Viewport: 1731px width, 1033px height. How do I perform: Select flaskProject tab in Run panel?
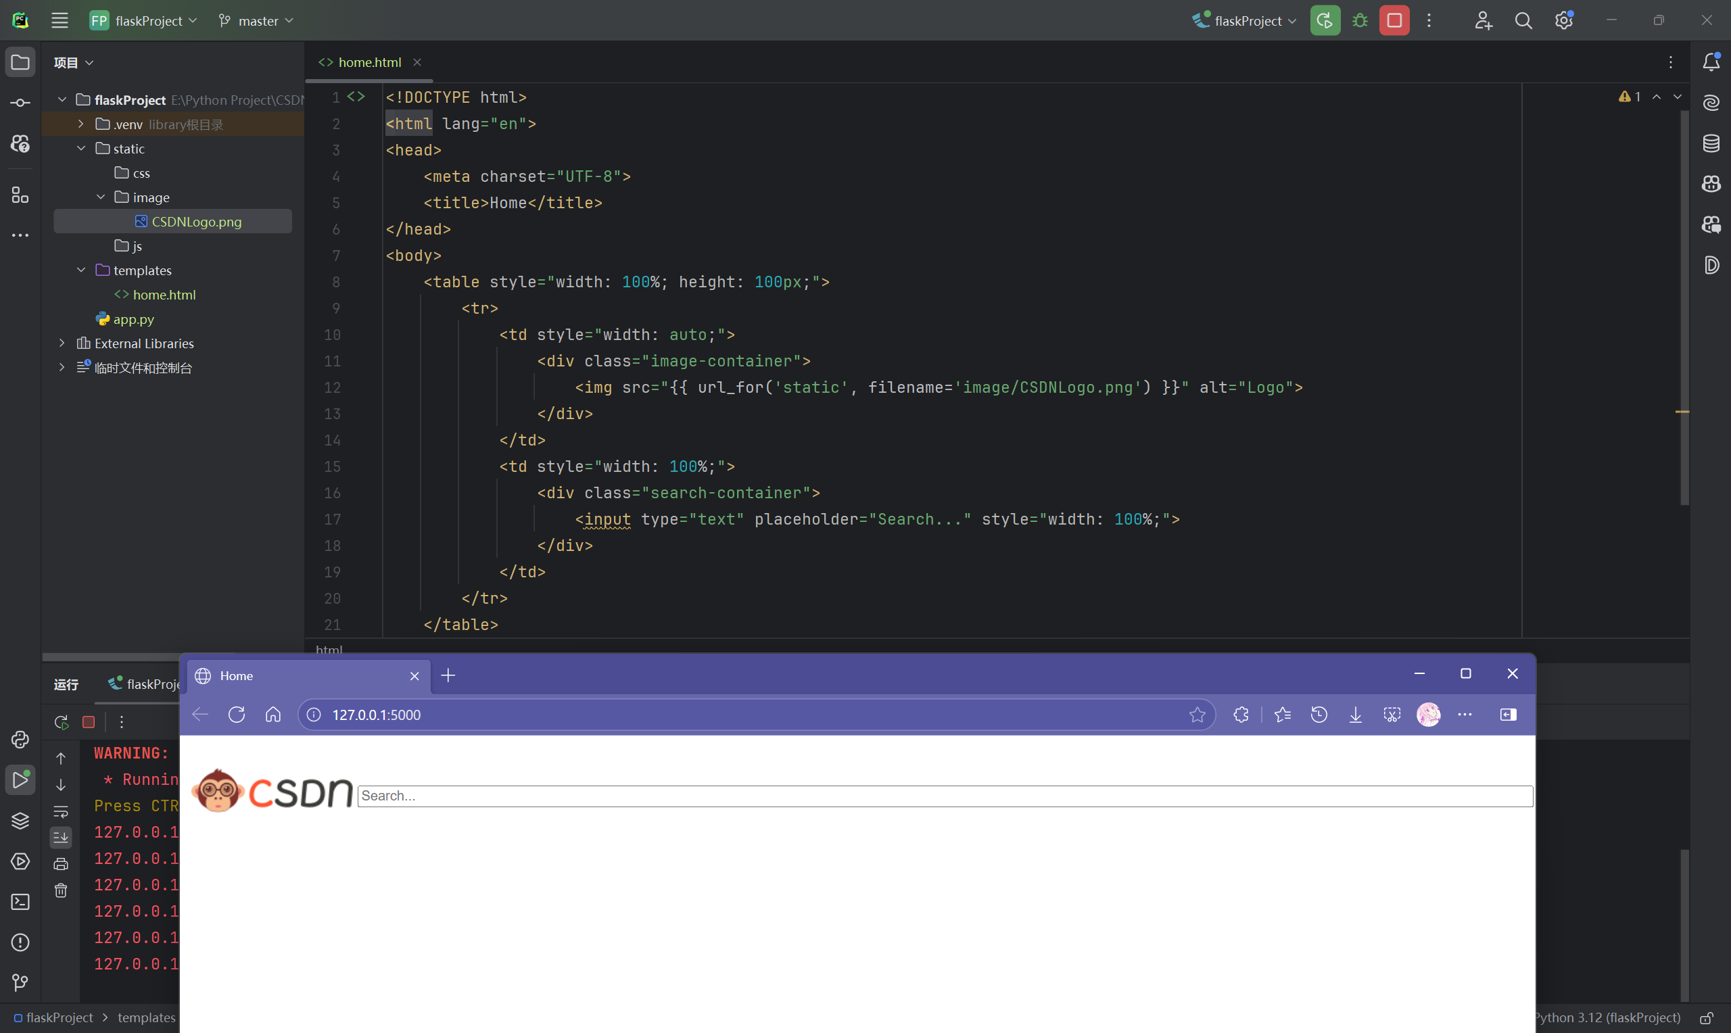click(x=145, y=683)
